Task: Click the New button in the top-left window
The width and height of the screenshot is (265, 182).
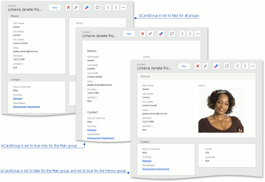Action: (55, 8)
